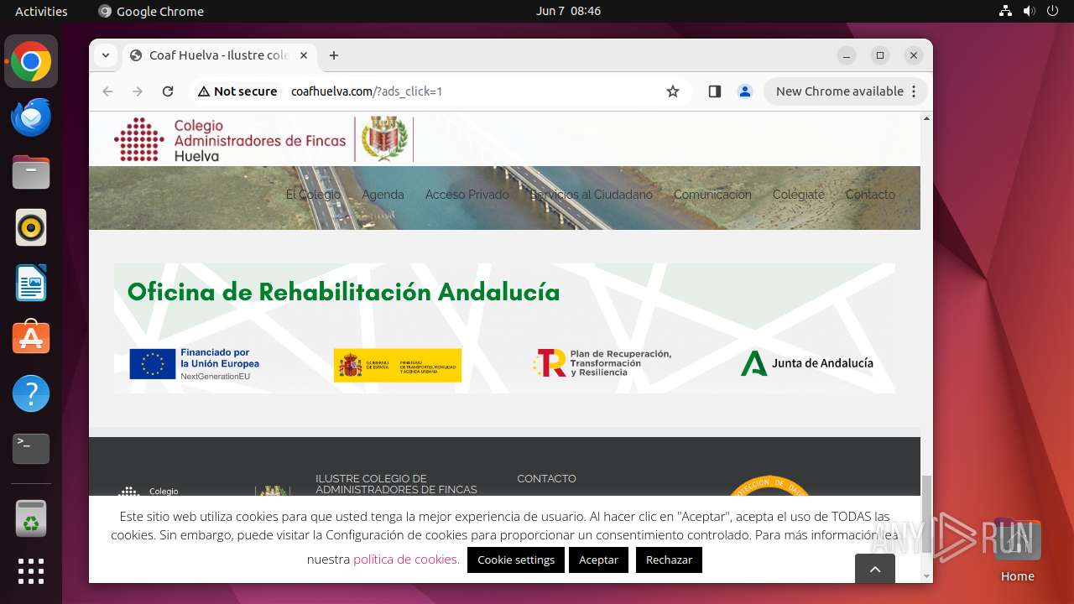This screenshot has height=604, width=1074.
Task: Open Rhythmbox music player icon
Action: [x=31, y=227]
